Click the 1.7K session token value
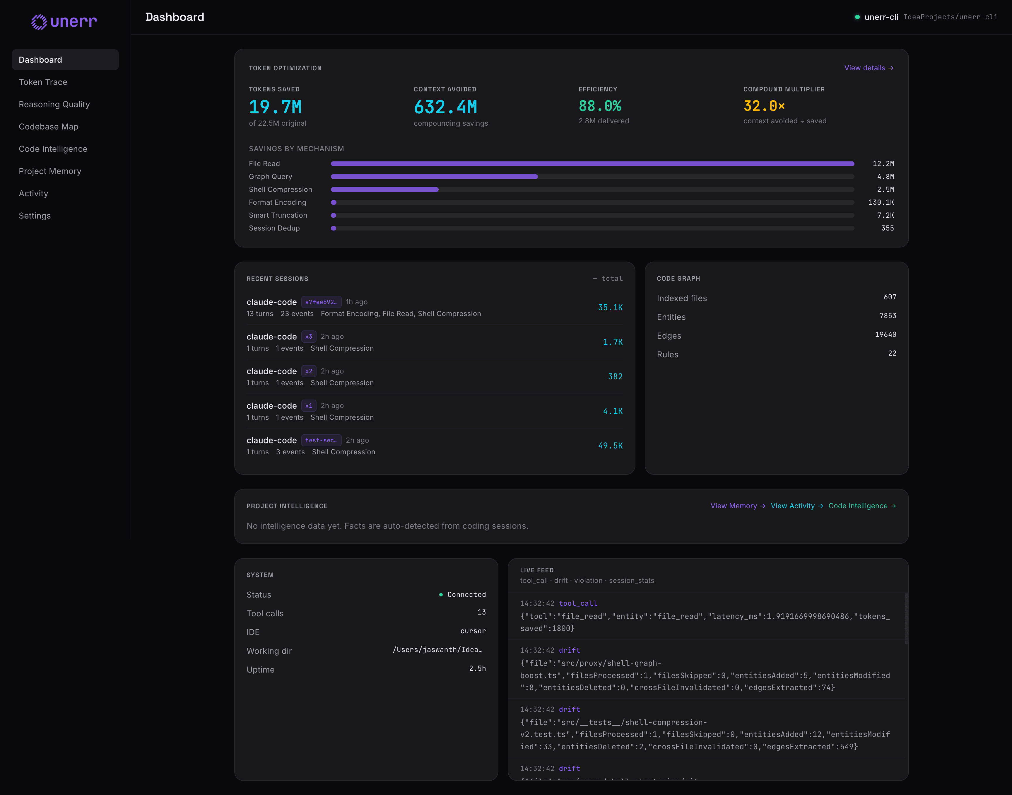Screen dimensions: 1012x795 [612, 342]
